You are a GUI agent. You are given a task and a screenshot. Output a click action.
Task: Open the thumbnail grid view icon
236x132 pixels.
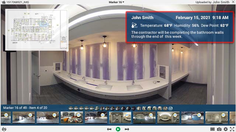[x=212, y=129]
